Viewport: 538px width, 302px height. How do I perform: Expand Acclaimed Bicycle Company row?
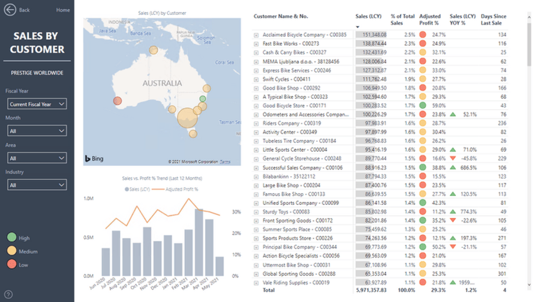point(256,35)
